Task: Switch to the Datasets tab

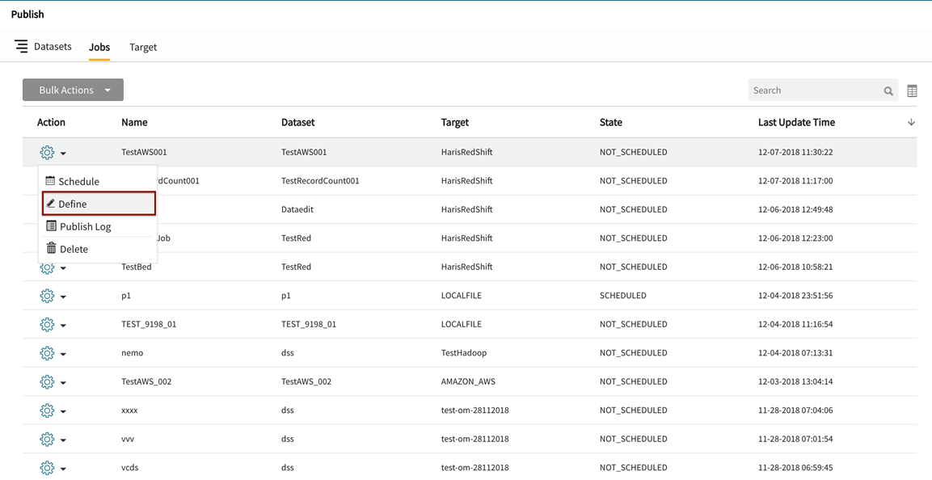Action: [53, 47]
